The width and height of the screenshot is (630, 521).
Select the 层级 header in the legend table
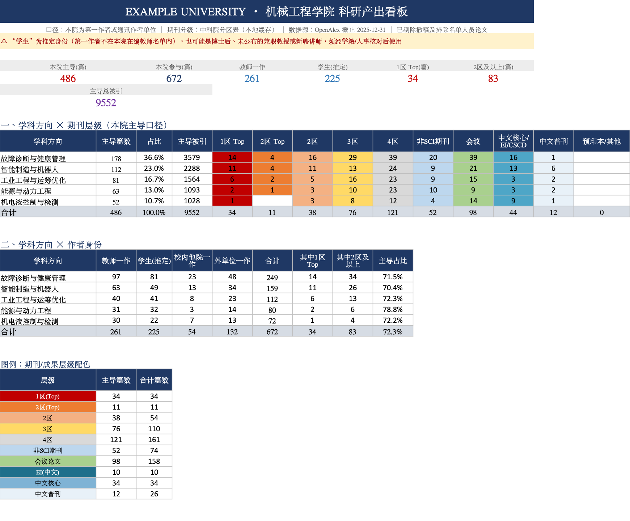point(48,380)
